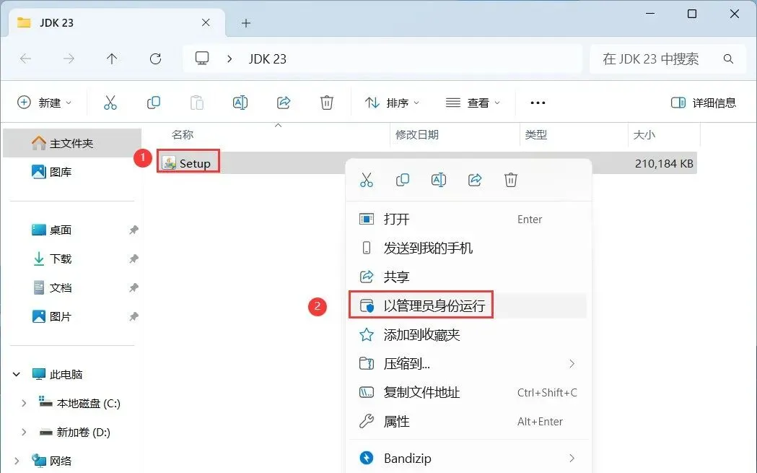The width and height of the screenshot is (757, 473).
Task: Choose 以管理员身份运行
Action: point(468,306)
